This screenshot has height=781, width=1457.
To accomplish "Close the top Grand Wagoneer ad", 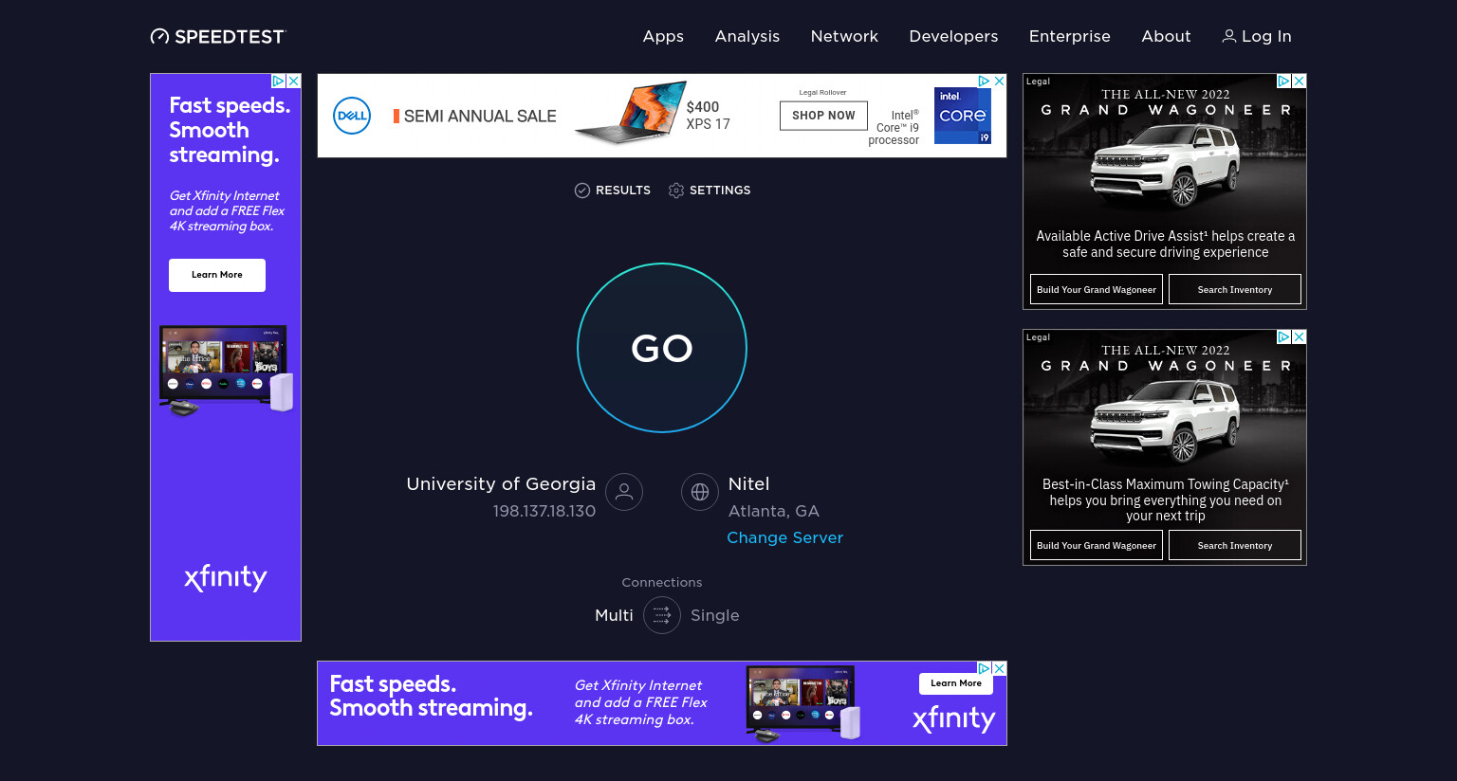I will (x=1300, y=82).
